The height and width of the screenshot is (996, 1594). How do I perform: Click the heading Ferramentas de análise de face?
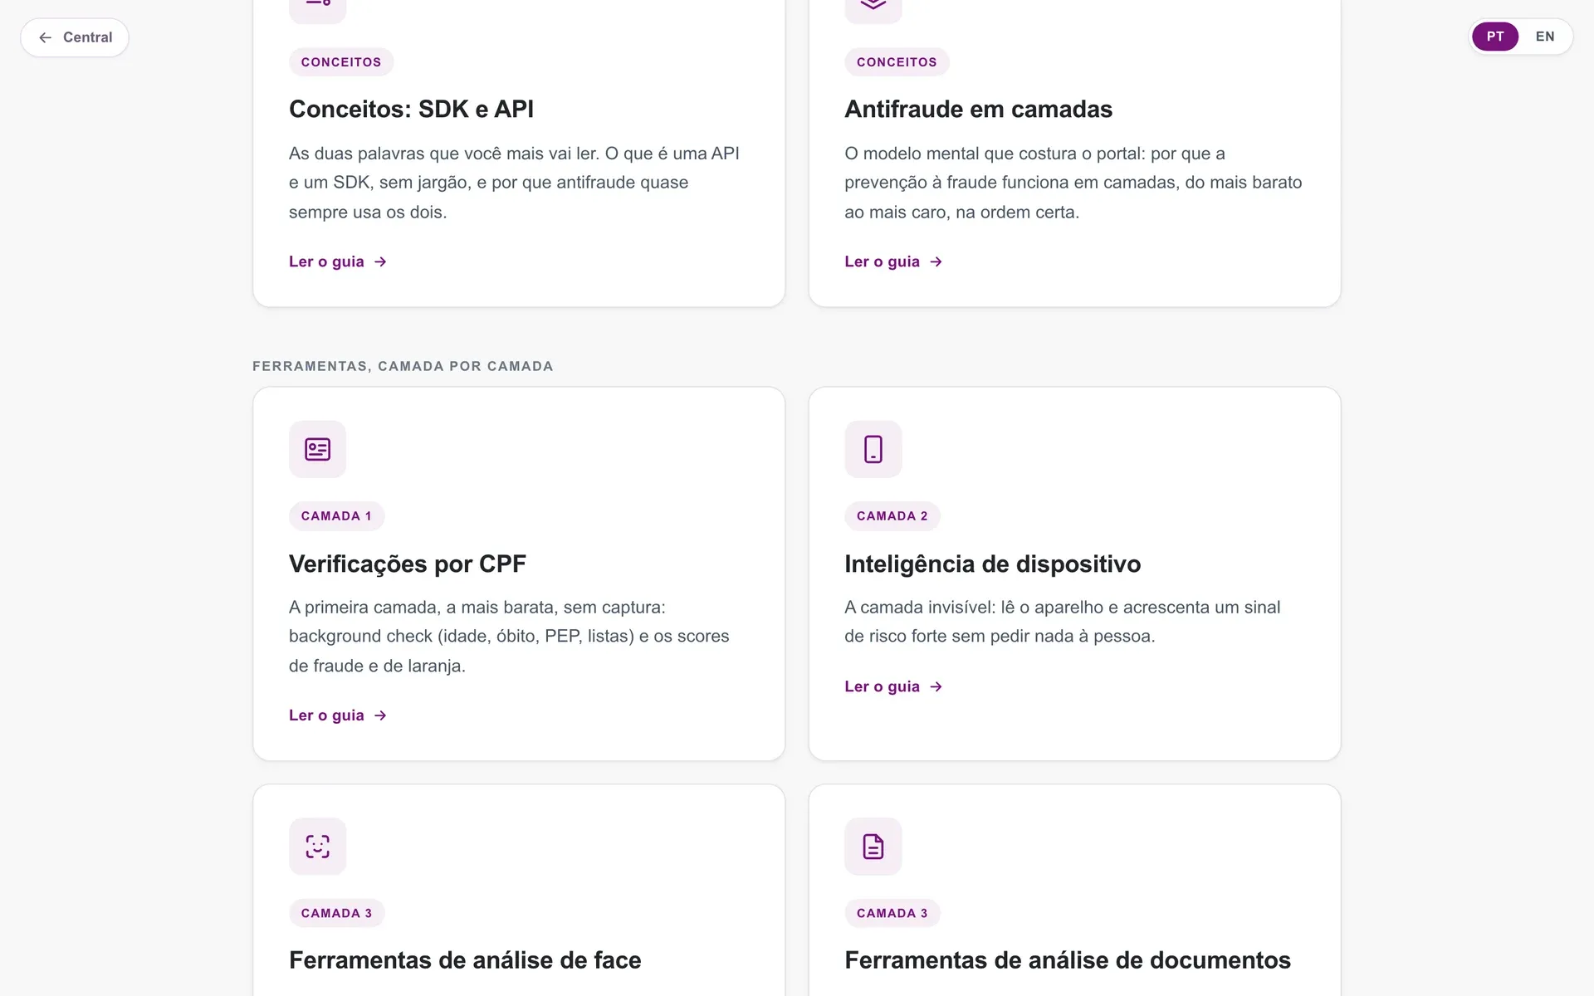465,960
